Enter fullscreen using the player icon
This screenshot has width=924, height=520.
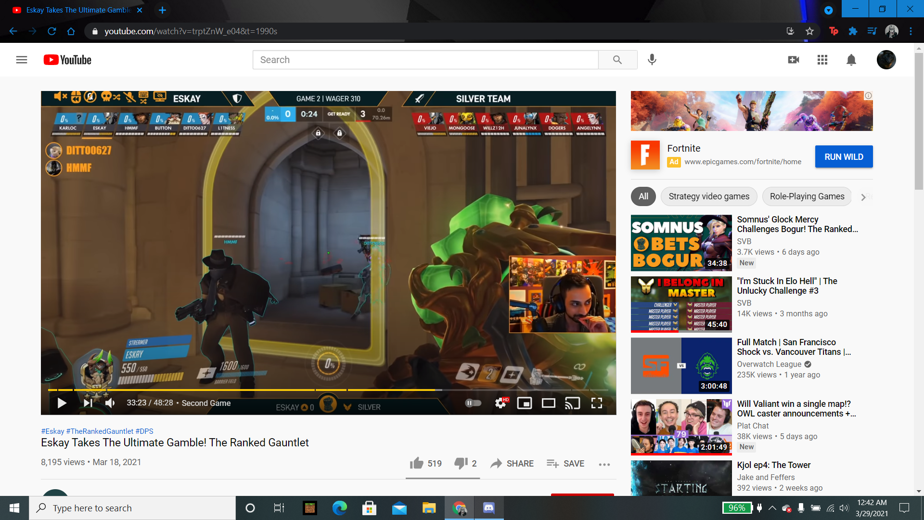597,403
